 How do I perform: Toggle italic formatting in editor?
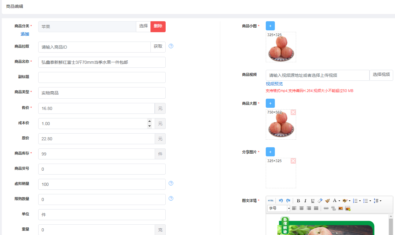(305, 201)
